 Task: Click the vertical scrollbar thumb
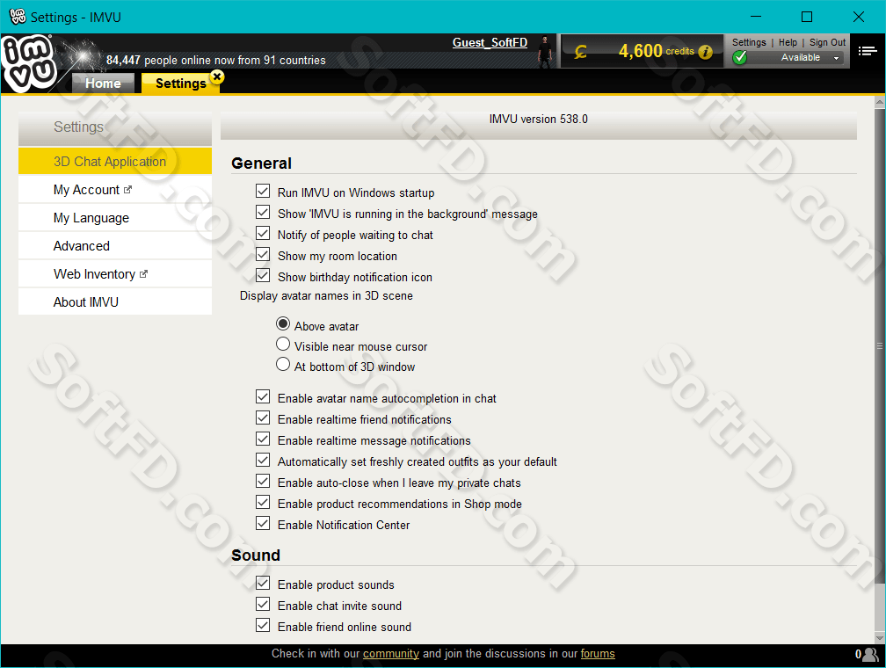[x=880, y=346]
